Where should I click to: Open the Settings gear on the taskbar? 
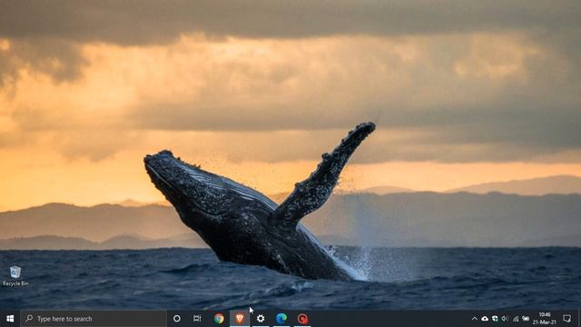tap(261, 319)
